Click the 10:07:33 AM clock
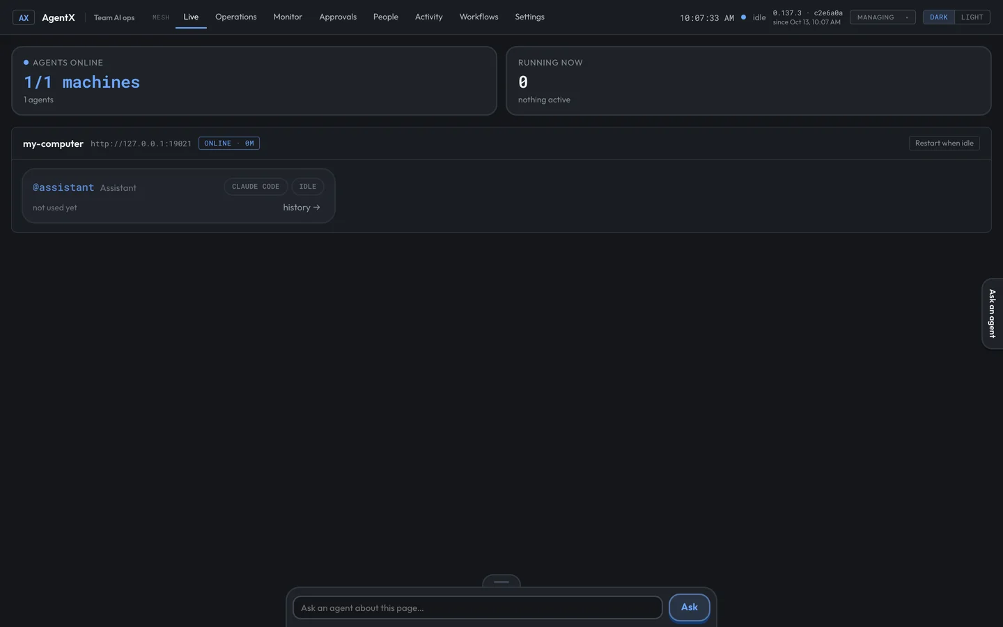Screen dimensions: 1003x627 (707, 18)
